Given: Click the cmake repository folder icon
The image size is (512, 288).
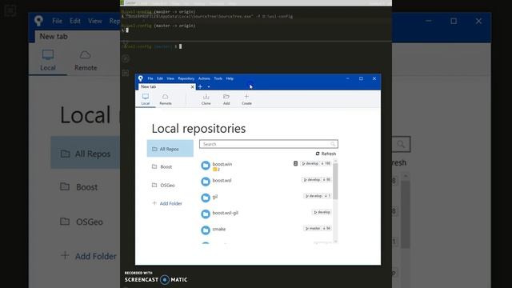Looking at the screenshot, I should tap(206, 230).
